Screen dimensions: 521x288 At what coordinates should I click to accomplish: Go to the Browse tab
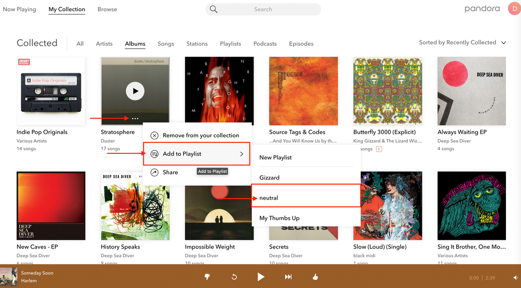(107, 9)
